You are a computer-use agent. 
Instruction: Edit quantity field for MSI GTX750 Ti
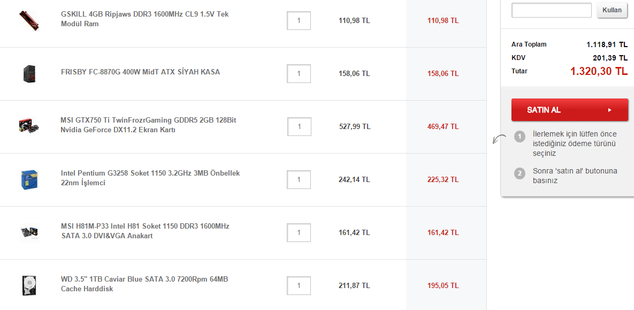[299, 126]
